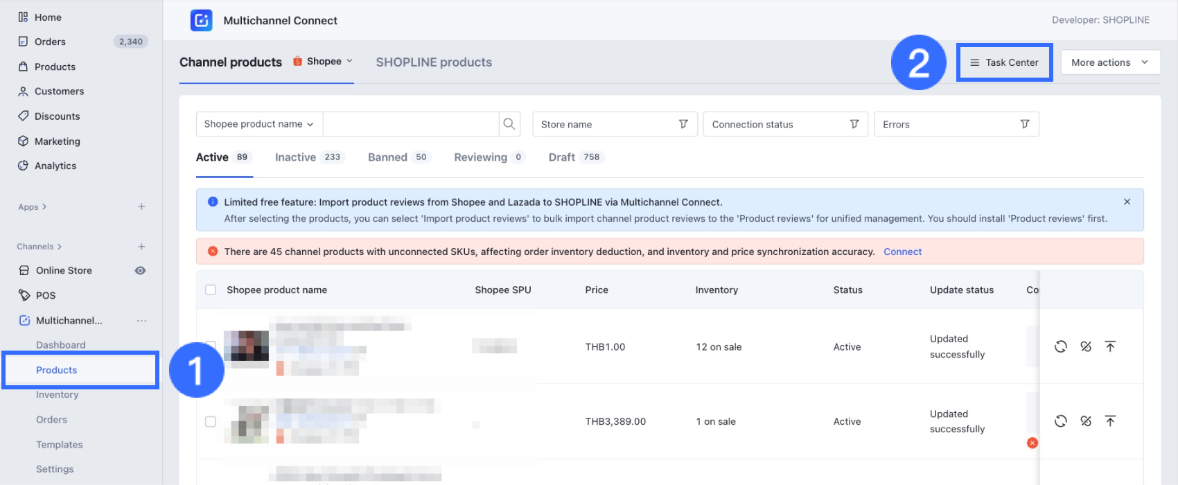The height and width of the screenshot is (485, 1178).
Task: Tick the checkbox for THB3,389.00 product
Action: point(211,421)
